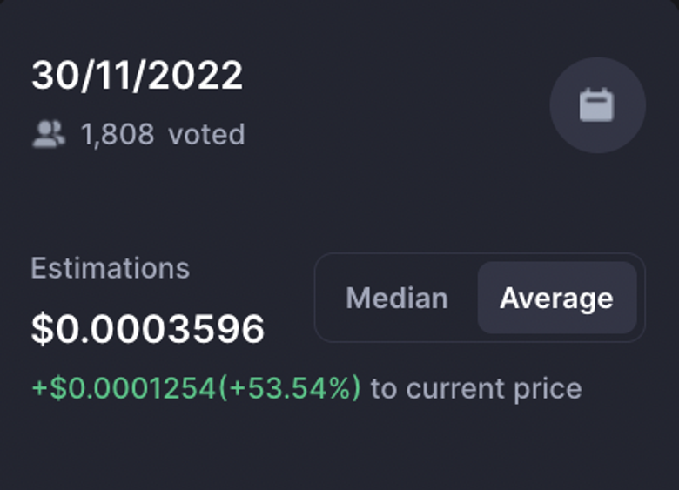
Task: Click the 1,808 voter count
Action: (x=118, y=134)
